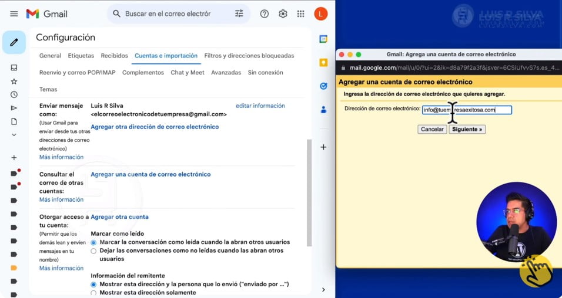Click Agregar otra cuenta link
Image resolution: width=562 pixels, height=298 pixels.
[119, 217]
